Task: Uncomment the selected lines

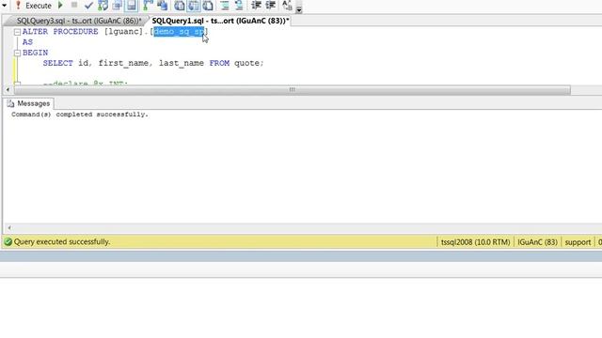Action: point(239,6)
